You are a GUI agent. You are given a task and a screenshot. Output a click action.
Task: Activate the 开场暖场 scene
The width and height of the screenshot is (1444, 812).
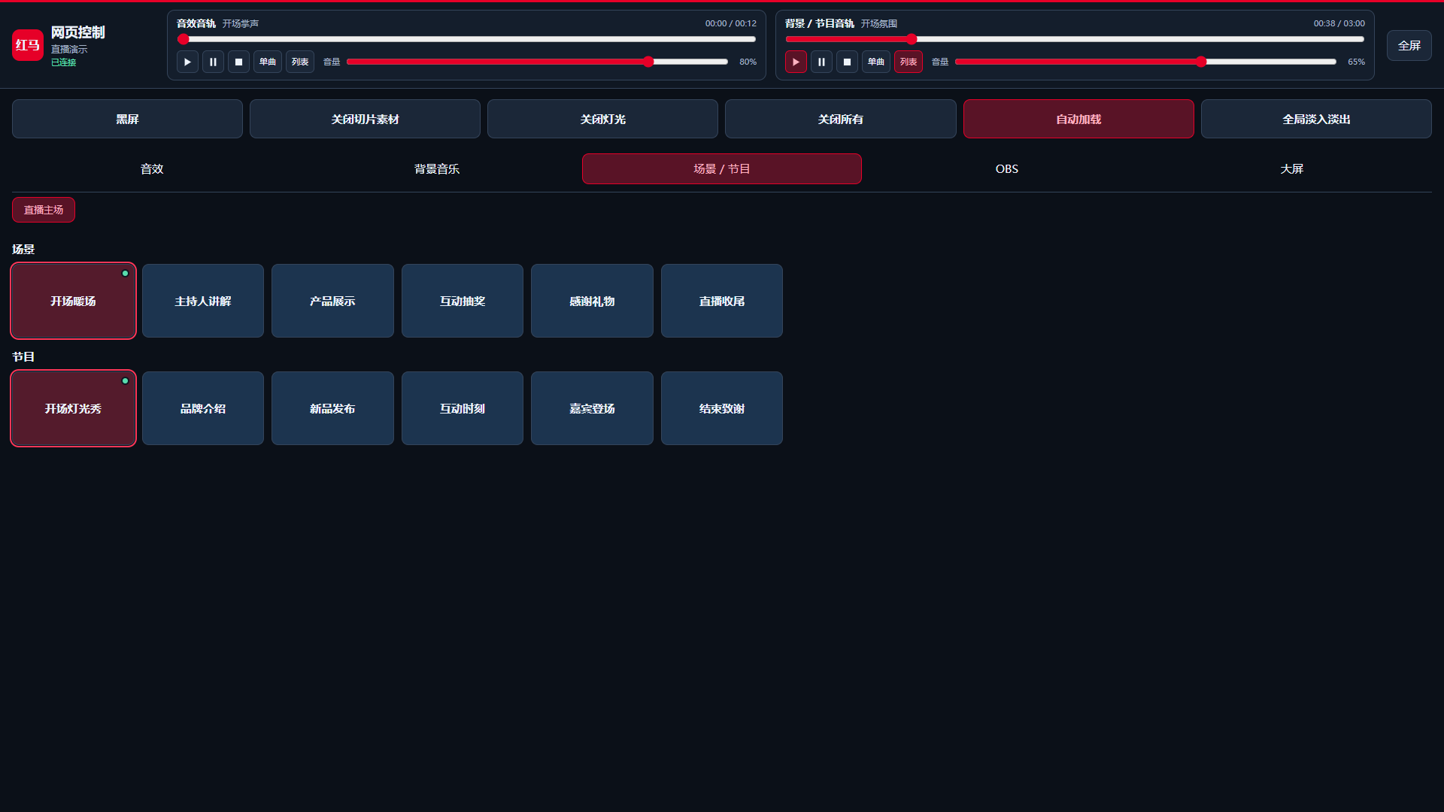pyautogui.click(x=73, y=301)
